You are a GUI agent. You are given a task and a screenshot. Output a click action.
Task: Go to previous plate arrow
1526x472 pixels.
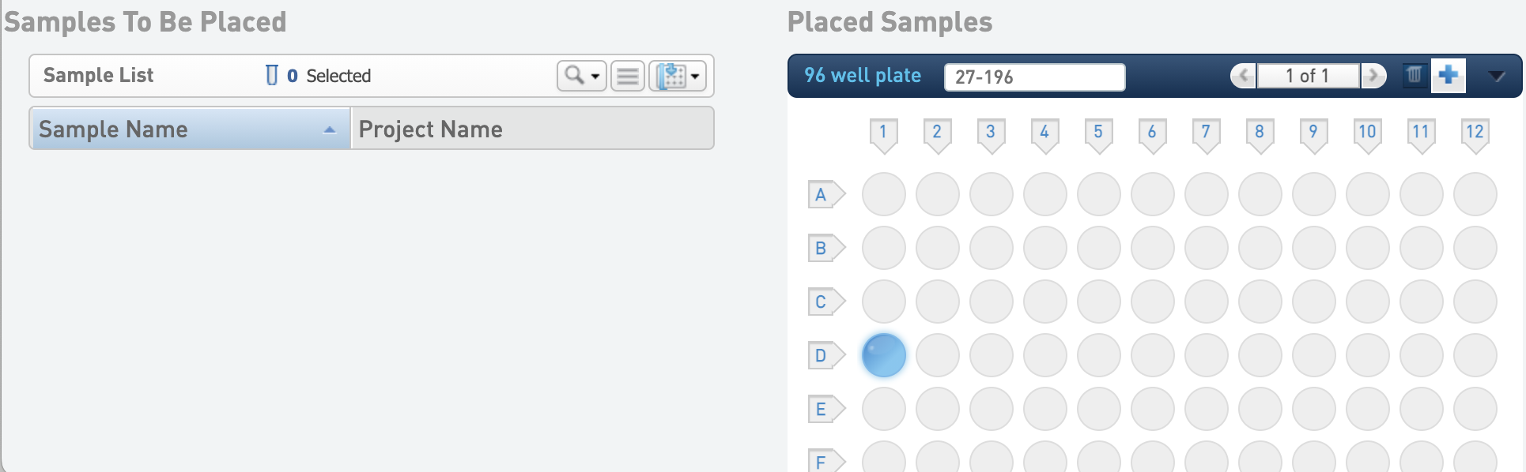tap(1244, 76)
